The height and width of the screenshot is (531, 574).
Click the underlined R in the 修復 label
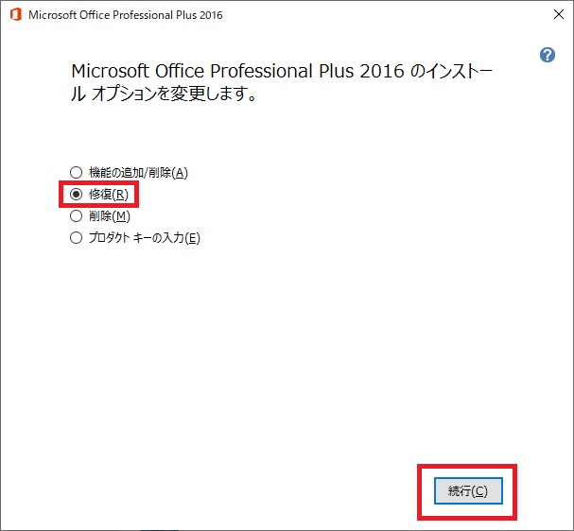(118, 195)
